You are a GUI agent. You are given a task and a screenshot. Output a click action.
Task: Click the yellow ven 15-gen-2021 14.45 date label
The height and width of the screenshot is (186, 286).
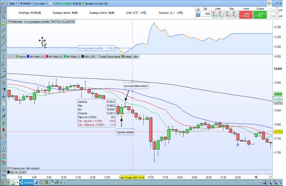[x=132, y=177]
